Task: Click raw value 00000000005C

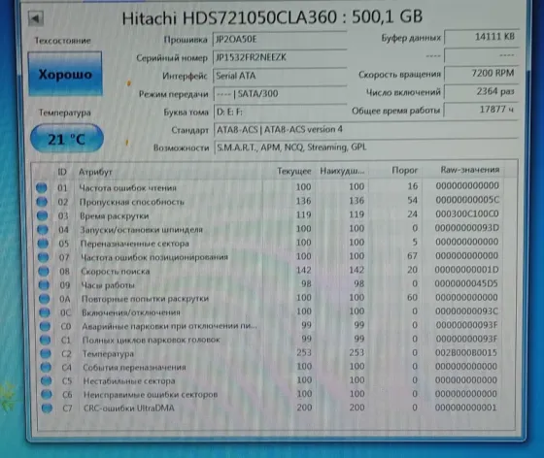Action: tap(467, 200)
